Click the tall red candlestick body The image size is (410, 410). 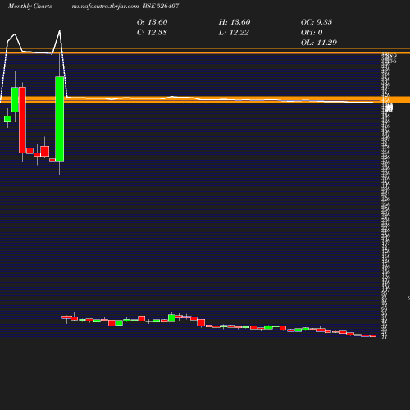coord(22,120)
